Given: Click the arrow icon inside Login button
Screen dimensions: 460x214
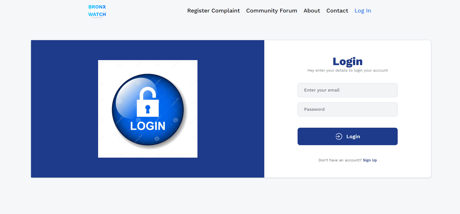Looking at the screenshot, I should pyautogui.click(x=339, y=136).
